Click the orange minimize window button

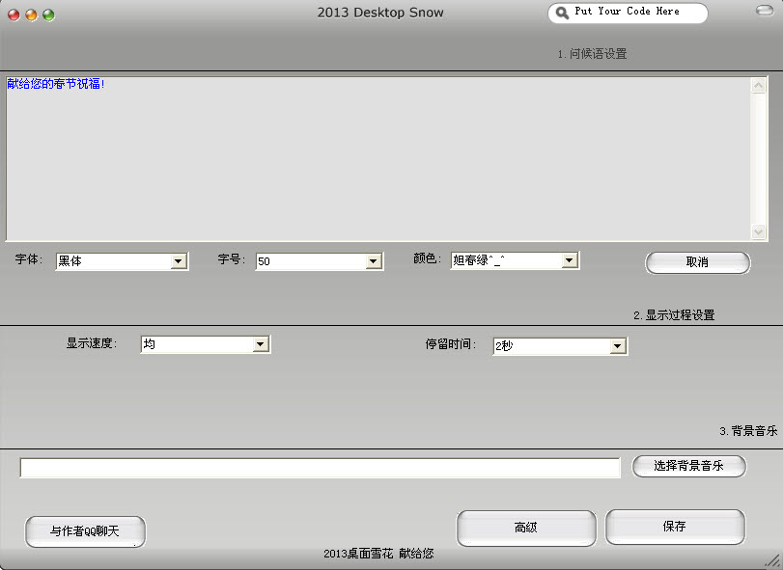[x=31, y=15]
